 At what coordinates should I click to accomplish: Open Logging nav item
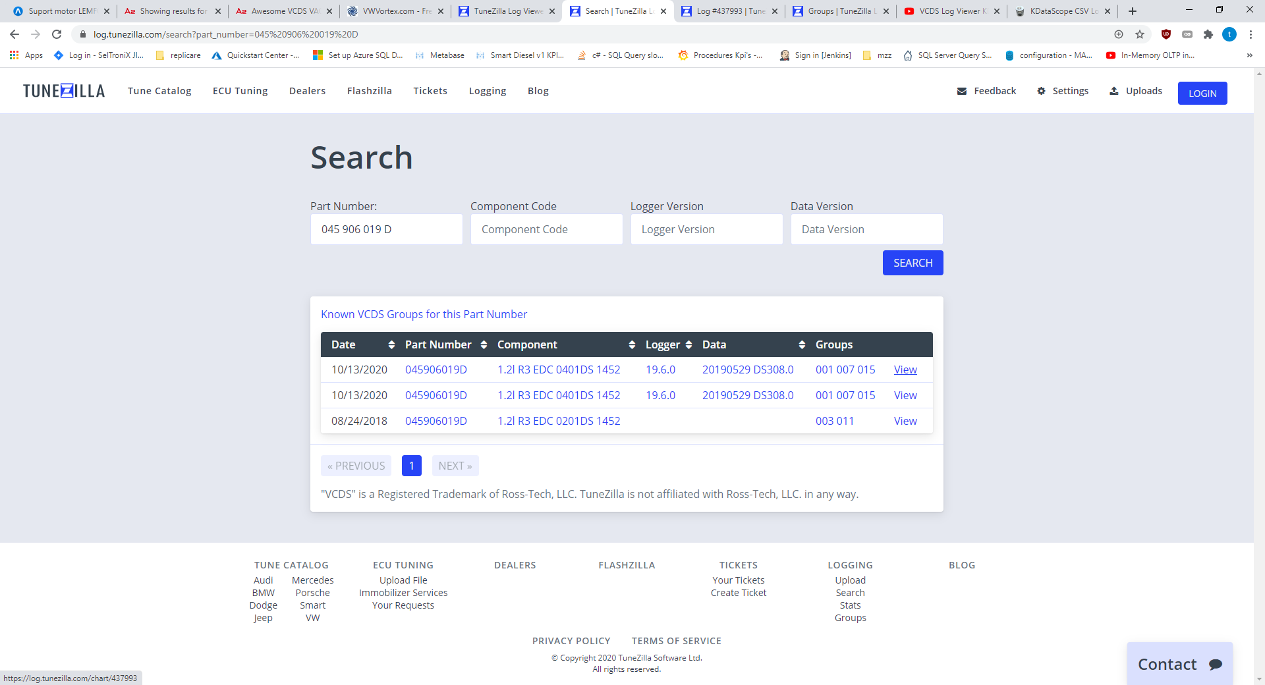click(488, 91)
